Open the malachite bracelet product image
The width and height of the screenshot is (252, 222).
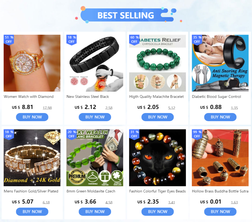[157, 63]
